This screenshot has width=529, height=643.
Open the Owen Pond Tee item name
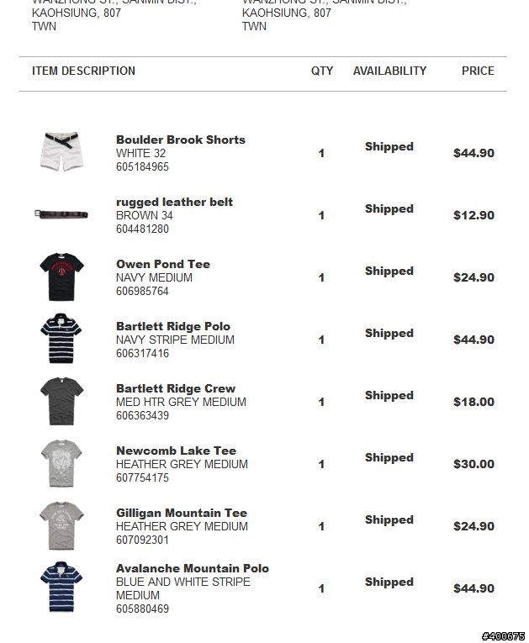tap(163, 264)
